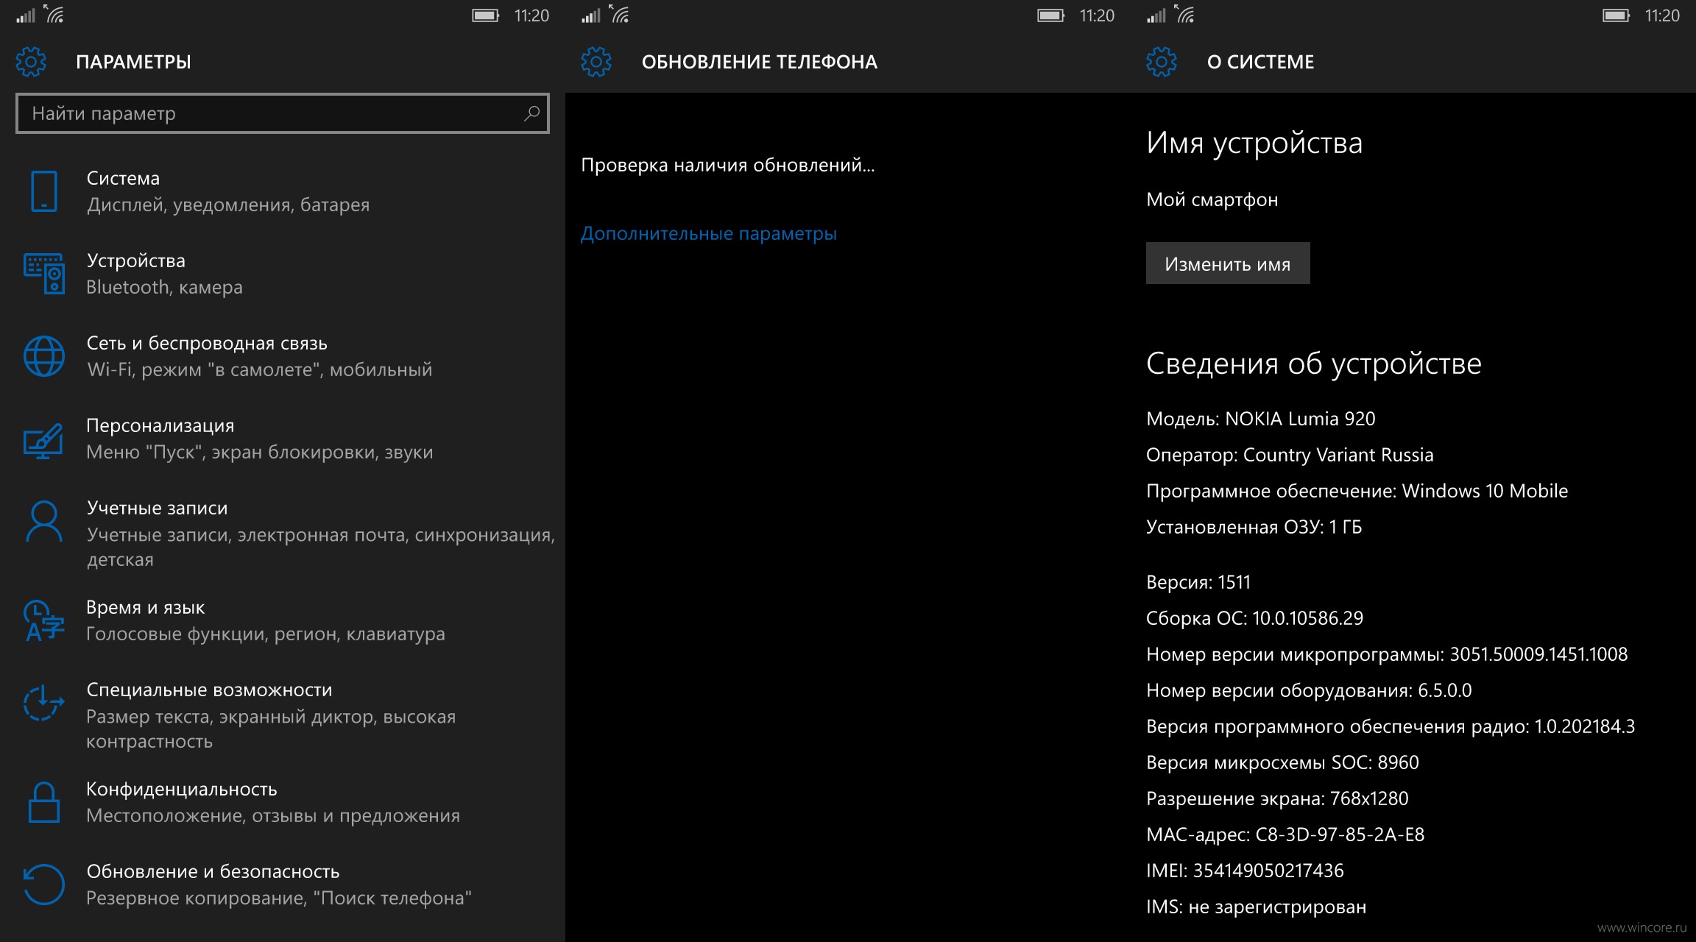Click the Модель: NOKIA Lumia 920 line
This screenshot has height=942, width=1696.
tap(1261, 419)
